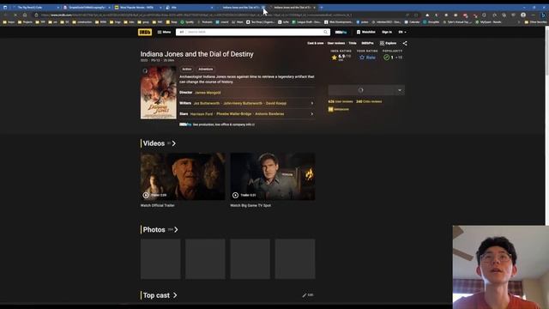This screenshot has width=549, height=309.
Task: Go to User reviews
Action: click(336, 43)
